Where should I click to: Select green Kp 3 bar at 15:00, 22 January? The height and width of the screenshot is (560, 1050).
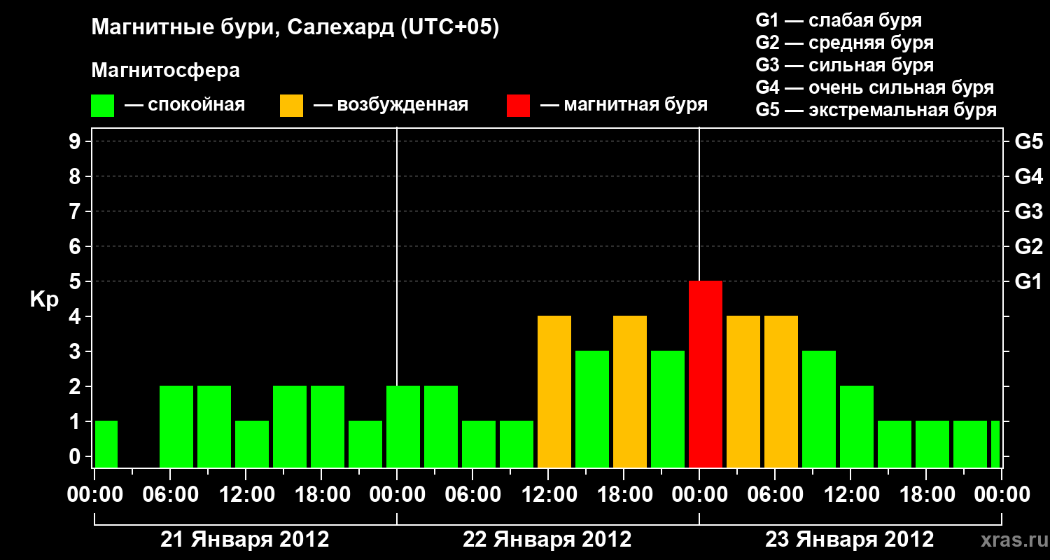pyautogui.click(x=592, y=409)
